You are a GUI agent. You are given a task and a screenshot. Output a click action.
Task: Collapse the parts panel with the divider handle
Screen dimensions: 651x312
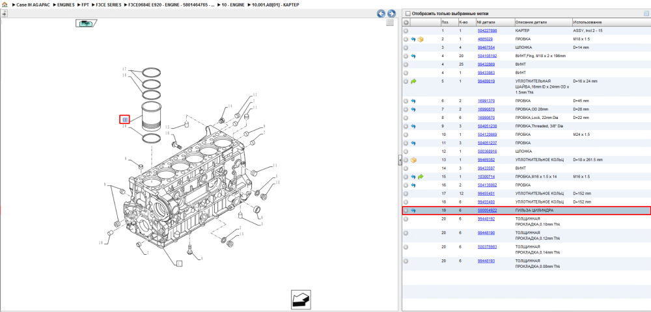[x=400, y=160]
